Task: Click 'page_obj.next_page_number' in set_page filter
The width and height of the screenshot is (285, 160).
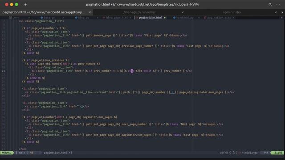Action: 128,124
